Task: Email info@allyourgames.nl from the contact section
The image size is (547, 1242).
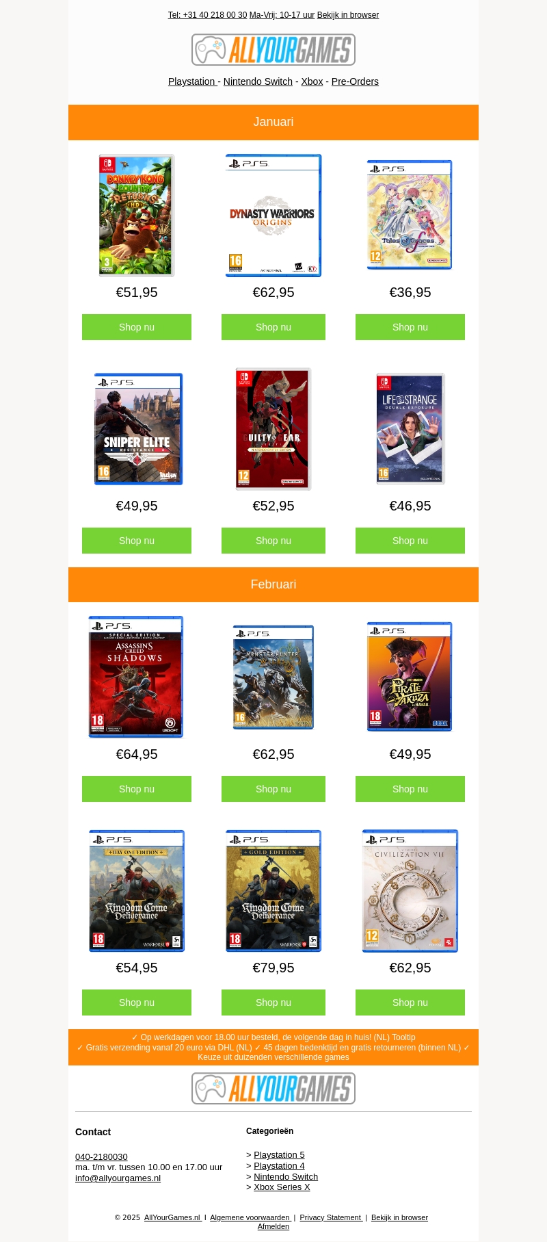Action: [x=118, y=1178]
